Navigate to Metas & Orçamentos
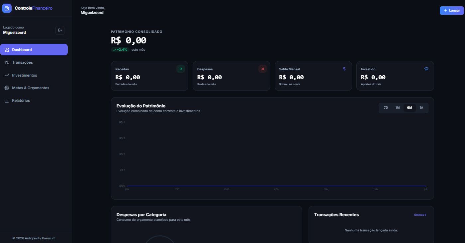The image size is (465, 243). tap(34, 88)
